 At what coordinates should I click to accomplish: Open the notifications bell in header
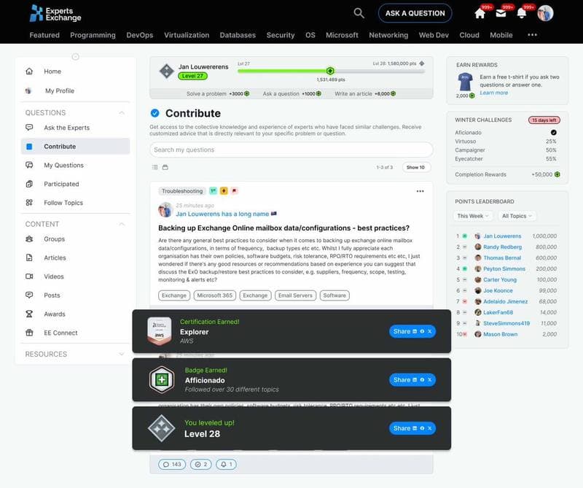521,13
